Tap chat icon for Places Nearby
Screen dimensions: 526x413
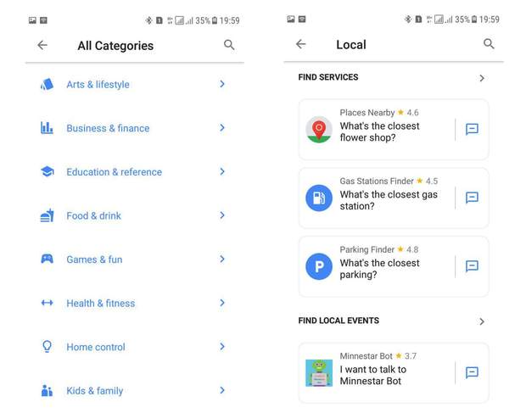473,130
